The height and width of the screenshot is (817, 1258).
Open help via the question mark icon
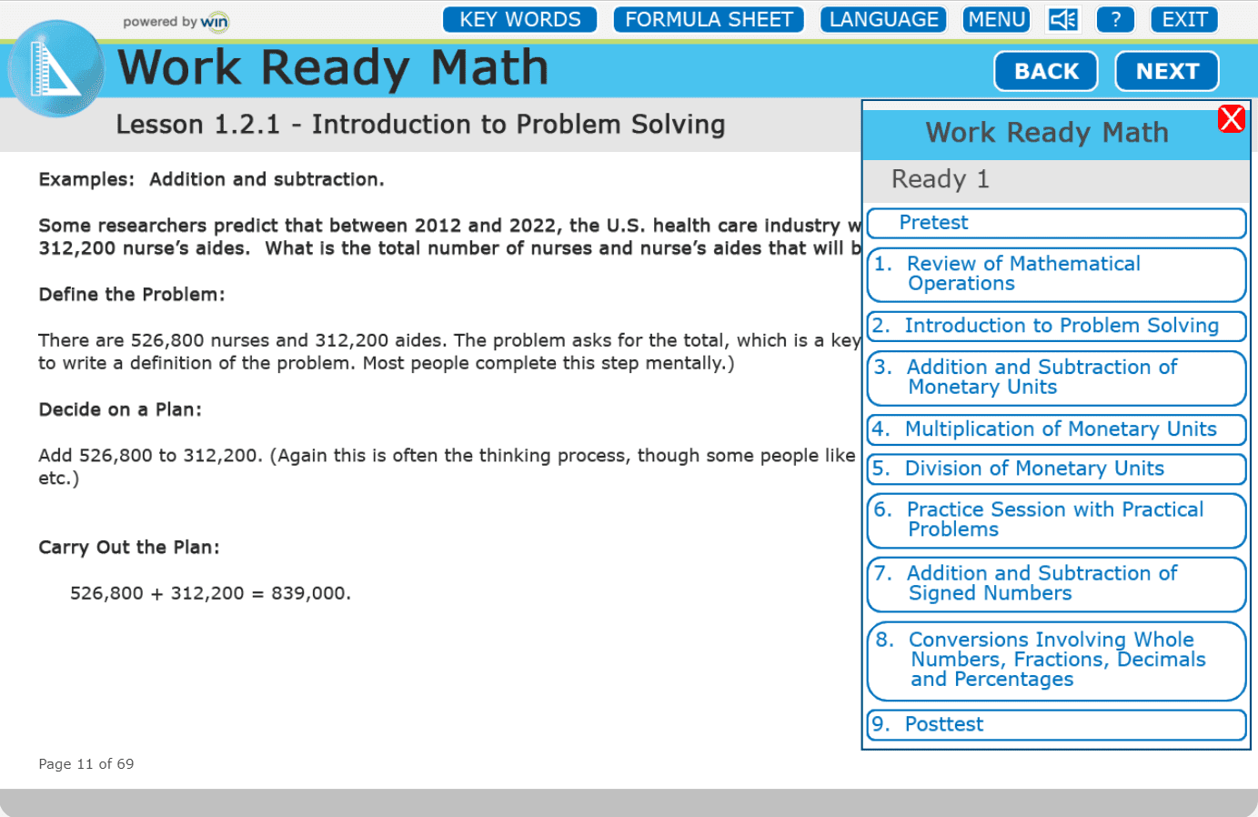[x=1115, y=19]
